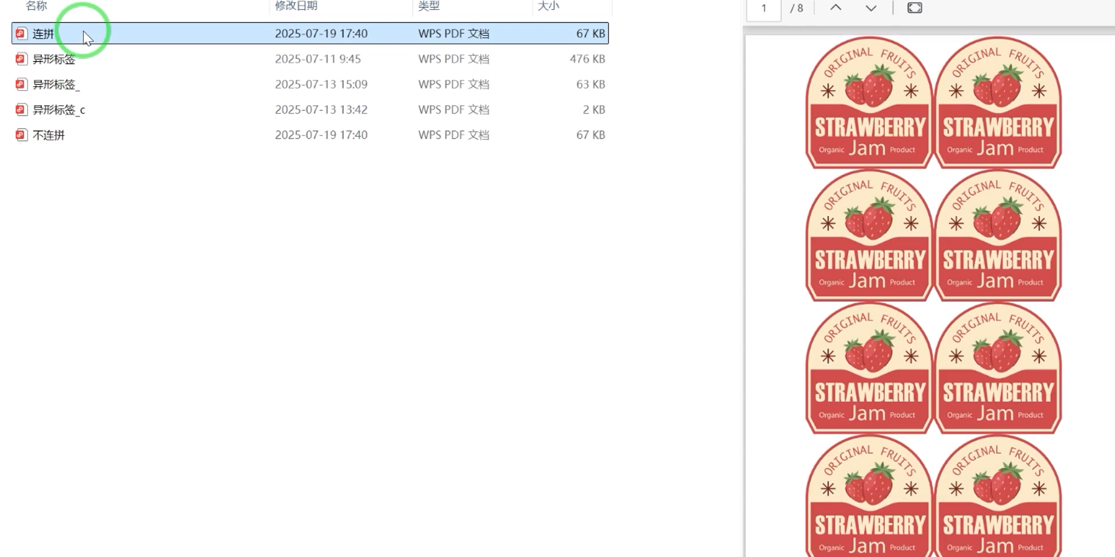
Task: Go to previous page in PDF preview
Action: pos(836,8)
